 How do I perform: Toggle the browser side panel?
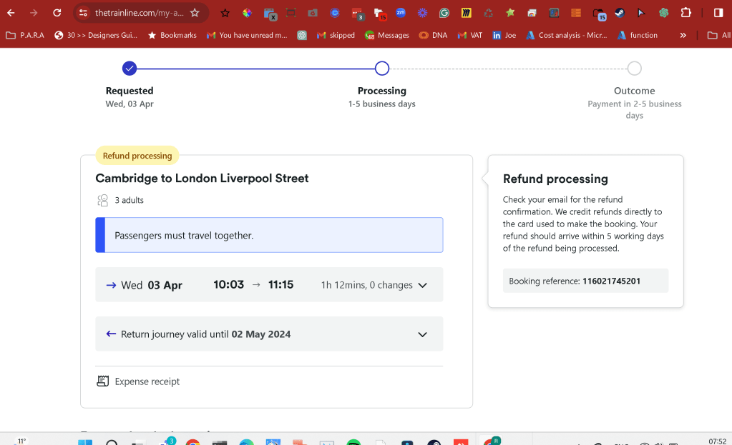click(718, 13)
